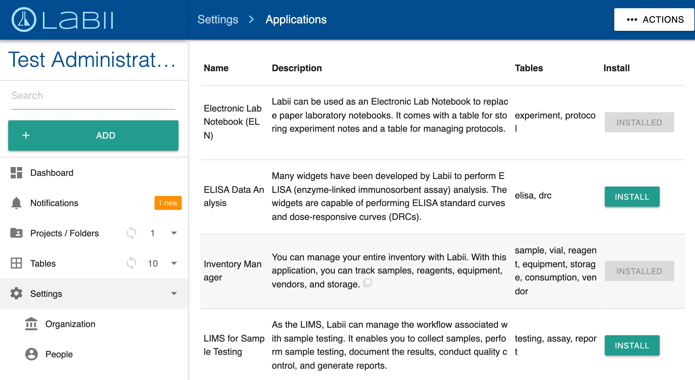Viewport: 695px width, 380px height.
Task: Click the Notifications bell icon
Action: 16,203
